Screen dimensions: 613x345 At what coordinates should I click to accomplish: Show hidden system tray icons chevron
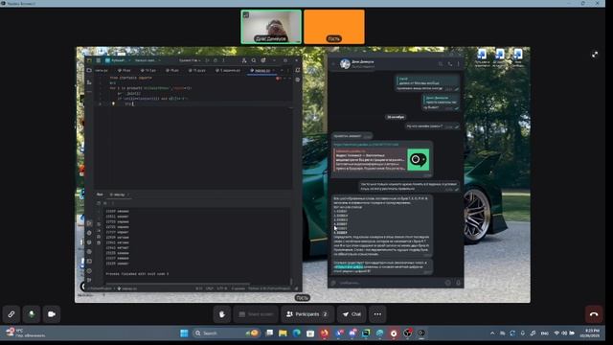pos(492,333)
